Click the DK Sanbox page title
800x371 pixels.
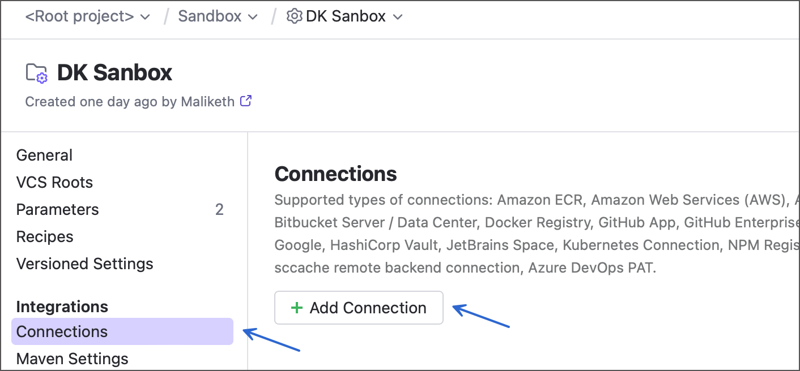pos(114,72)
